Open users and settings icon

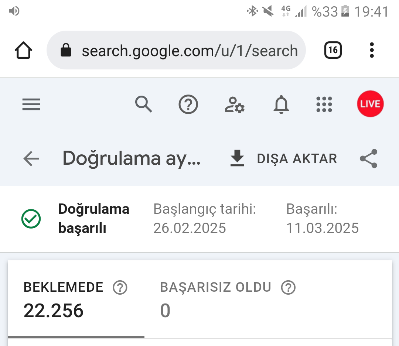pyautogui.click(x=235, y=105)
